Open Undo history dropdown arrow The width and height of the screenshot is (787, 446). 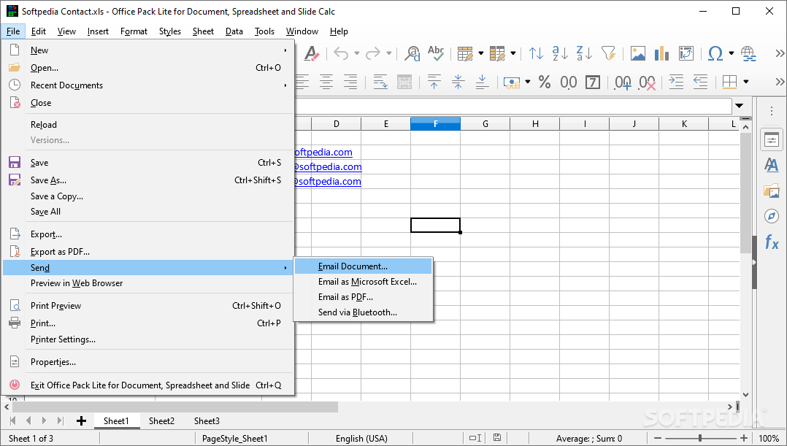(357, 53)
